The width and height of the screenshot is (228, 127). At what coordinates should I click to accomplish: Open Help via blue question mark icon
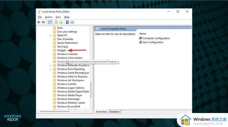pyautogui.click(x=67, y=22)
